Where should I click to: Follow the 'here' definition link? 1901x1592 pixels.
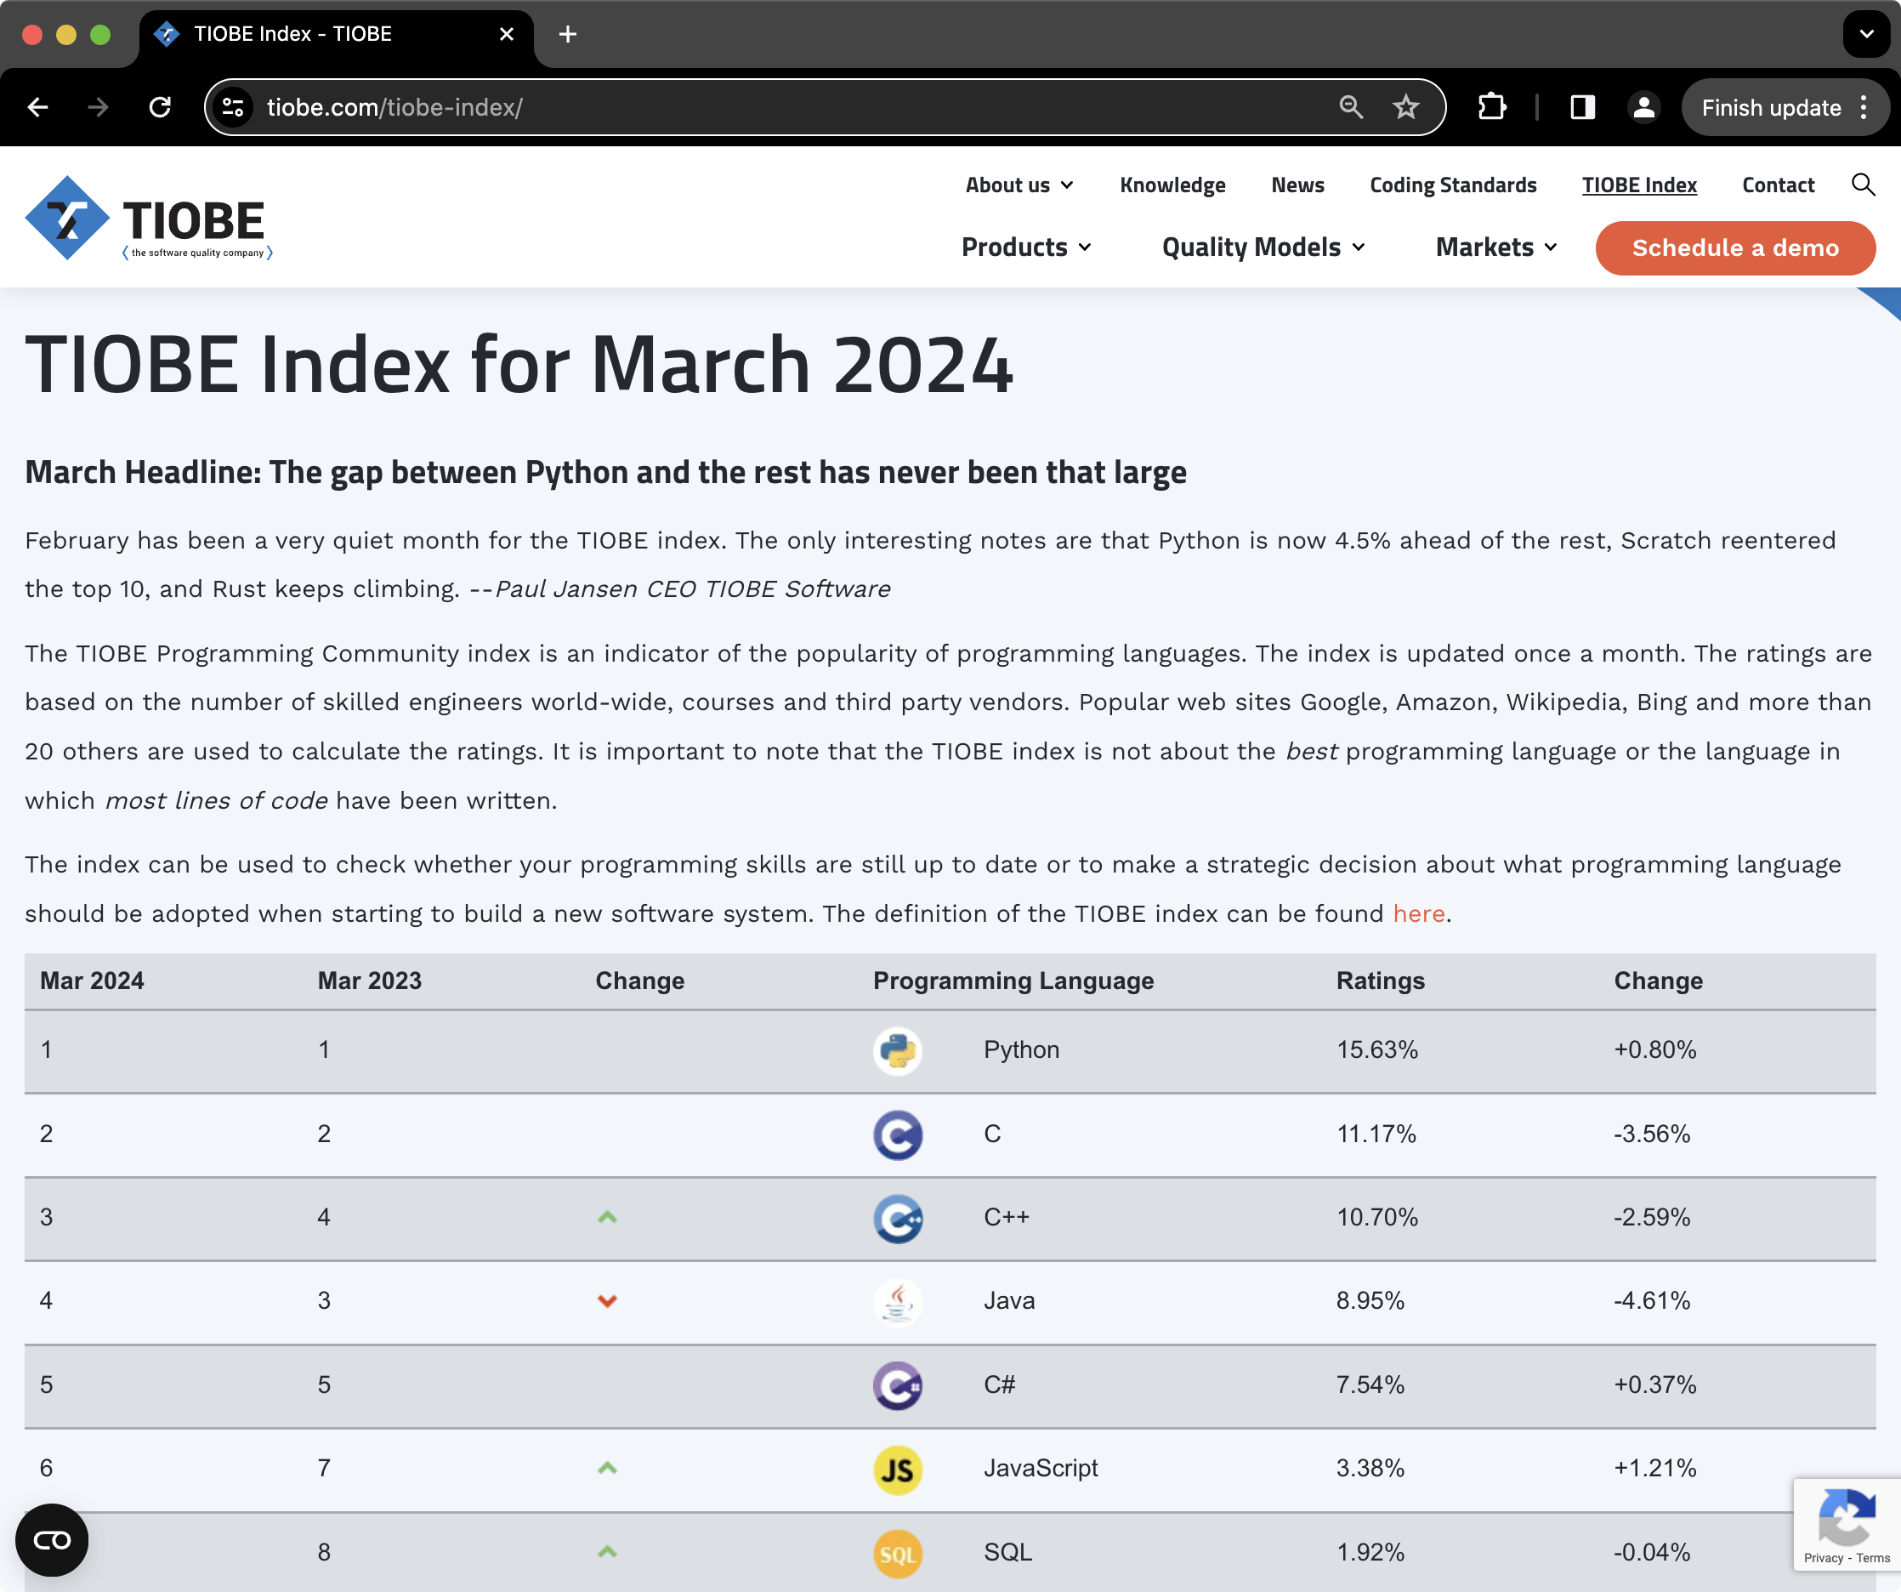coord(1418,913)
